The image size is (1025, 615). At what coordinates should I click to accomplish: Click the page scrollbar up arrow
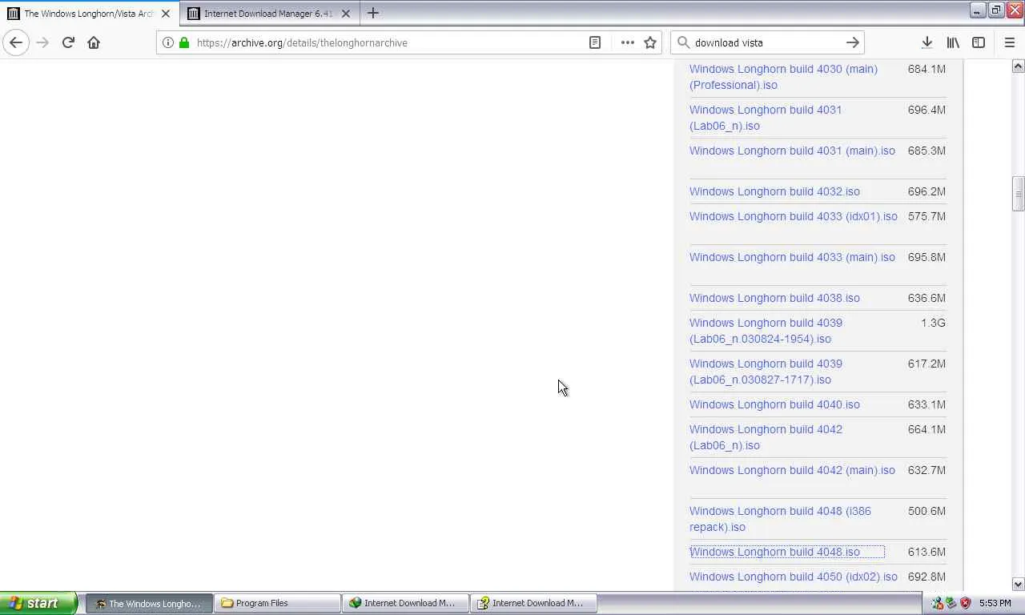tap(1018, 66)
